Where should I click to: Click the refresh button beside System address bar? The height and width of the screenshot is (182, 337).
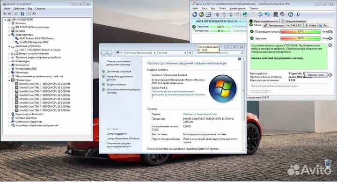[x=190, y=53]
